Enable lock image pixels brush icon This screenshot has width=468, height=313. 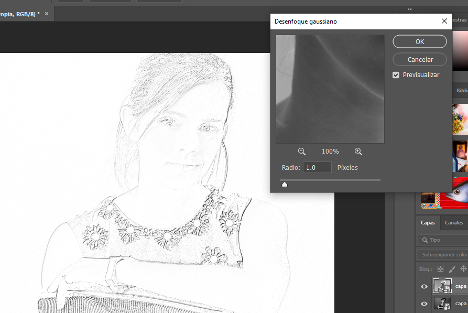[452, 268]
